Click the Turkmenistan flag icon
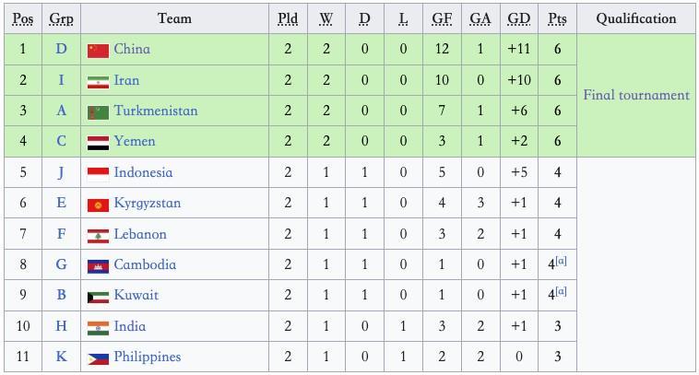Viewport: 699px width, 375px height. [98, 111]
